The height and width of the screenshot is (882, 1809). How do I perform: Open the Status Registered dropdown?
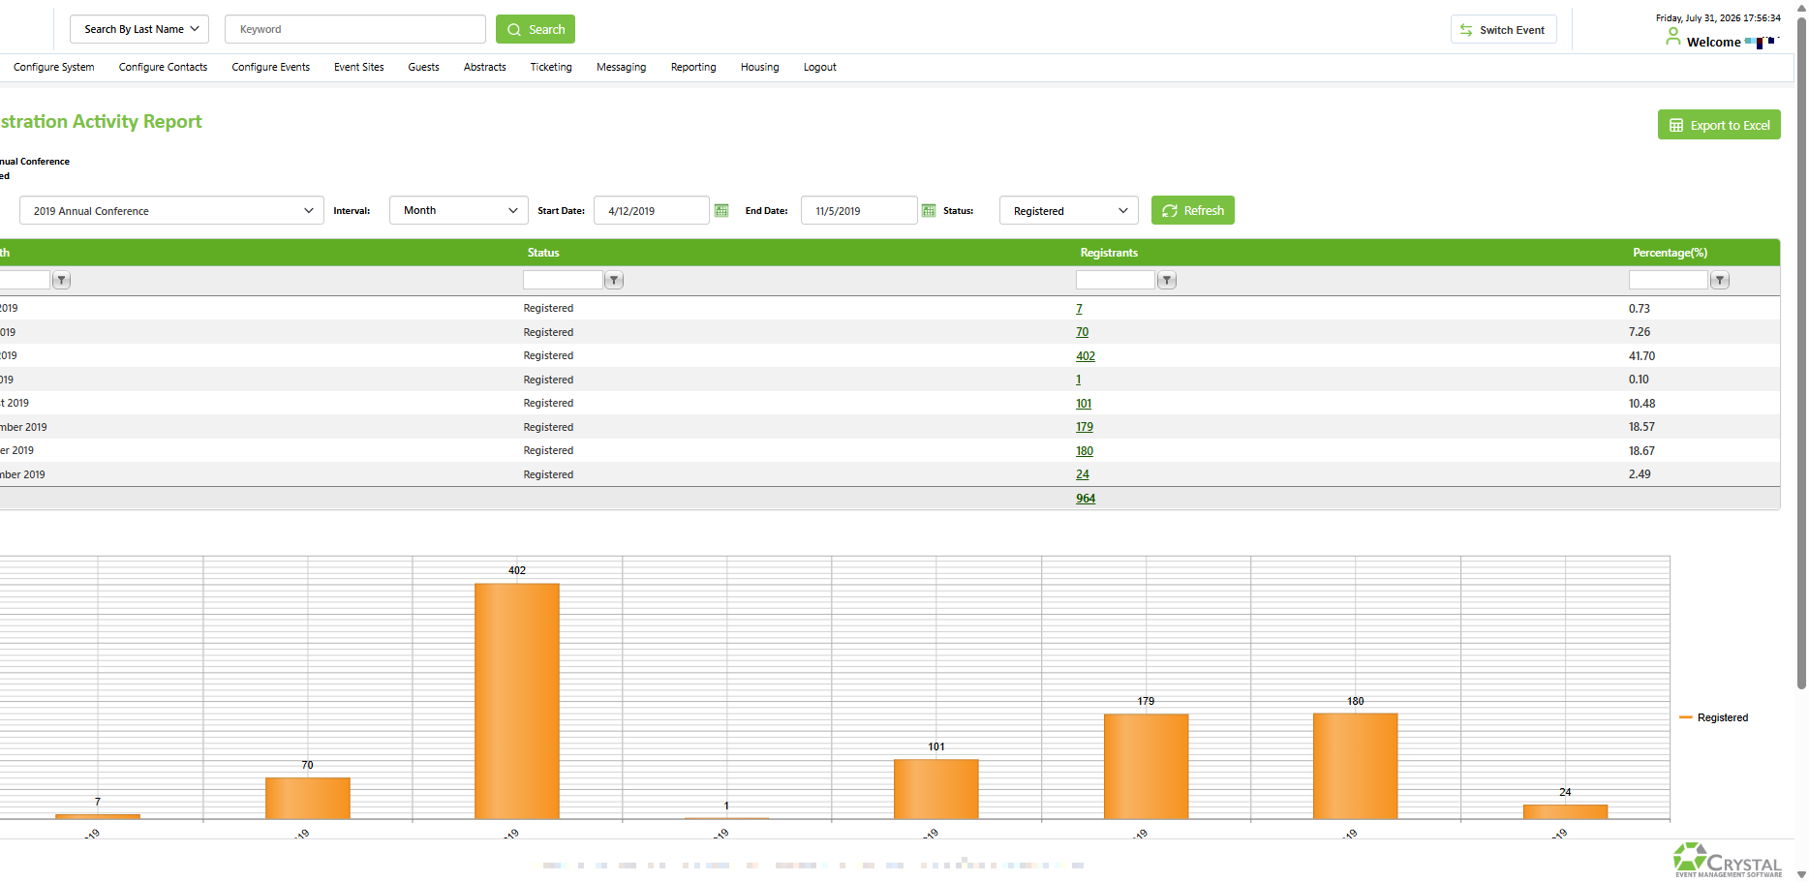1069,211
